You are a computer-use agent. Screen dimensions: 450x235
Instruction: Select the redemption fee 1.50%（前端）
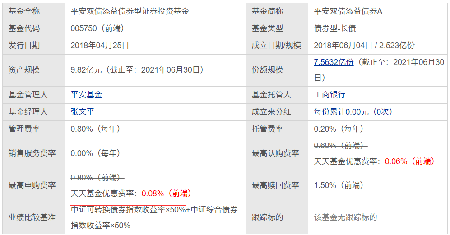pyautogui.click(x=339, y=185)
